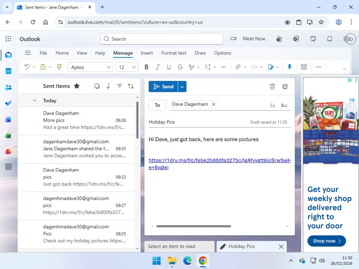Click the Send button

click(164, 86)
